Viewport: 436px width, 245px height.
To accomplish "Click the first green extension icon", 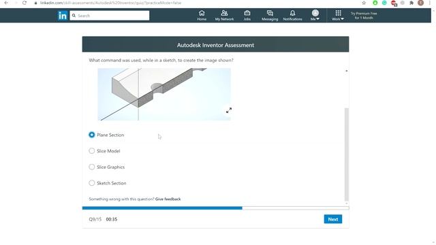I will coord(375,3).
